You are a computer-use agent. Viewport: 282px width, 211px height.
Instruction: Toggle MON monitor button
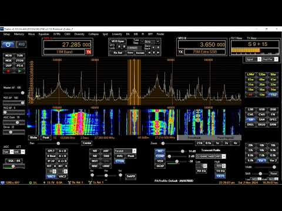pos(8,56)
